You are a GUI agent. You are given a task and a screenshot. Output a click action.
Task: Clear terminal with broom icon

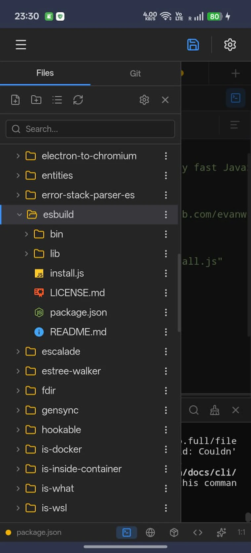[x=215, y=410]
